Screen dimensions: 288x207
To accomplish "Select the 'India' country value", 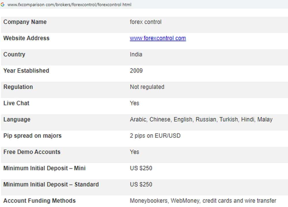I will click(136, 54).
